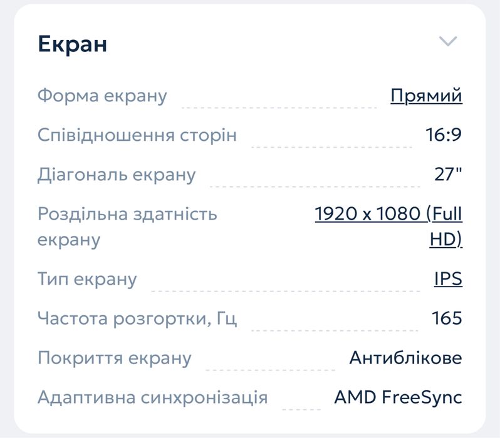This screenshot has height=438, width=500.
Task: Click the dotted line beside Тип екрану
Action: [x=285, y=290]
